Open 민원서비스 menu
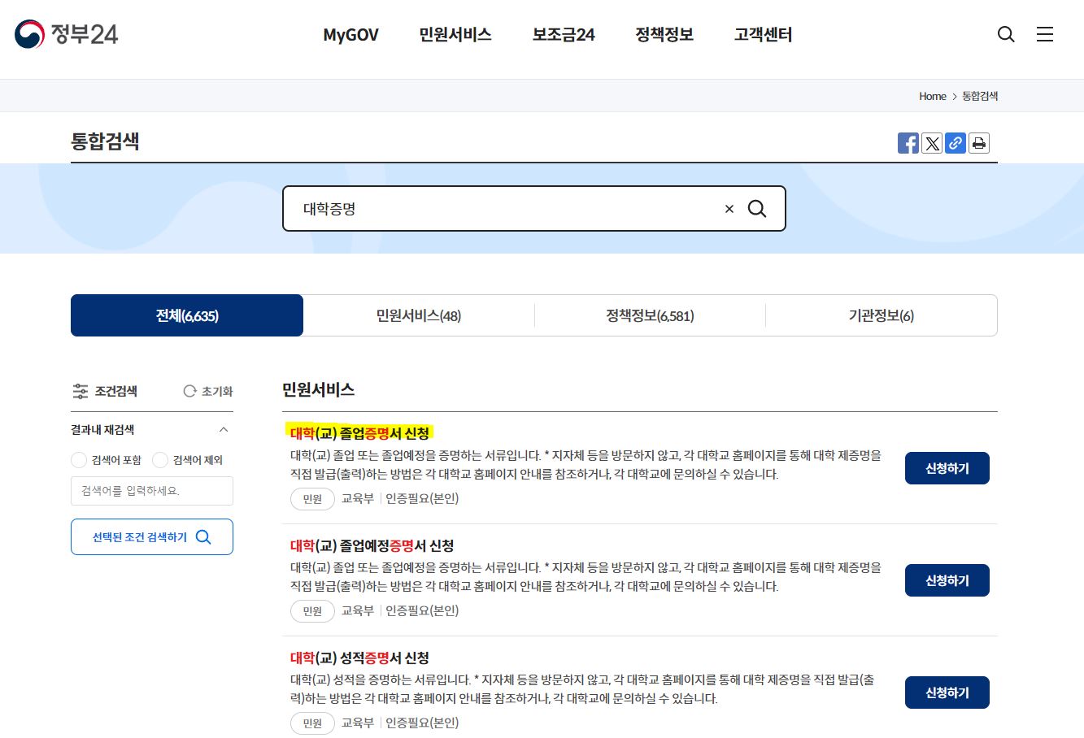The height and width of the screenshot is (738, 1084). [x=455, y=35]
